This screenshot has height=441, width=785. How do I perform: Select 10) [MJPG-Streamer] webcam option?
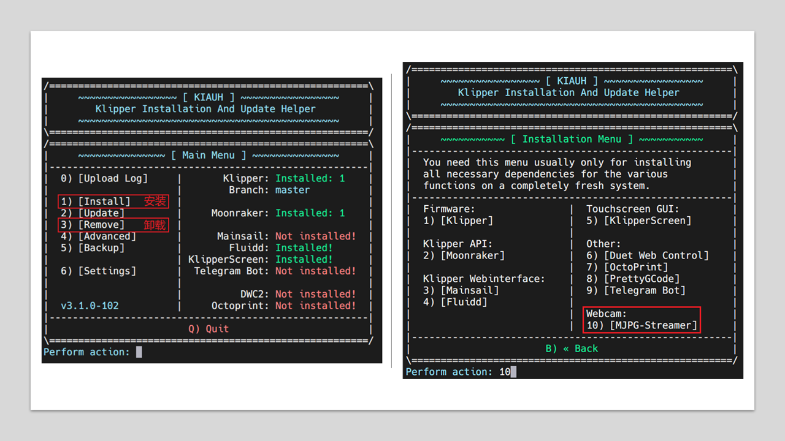pos(642,325)
